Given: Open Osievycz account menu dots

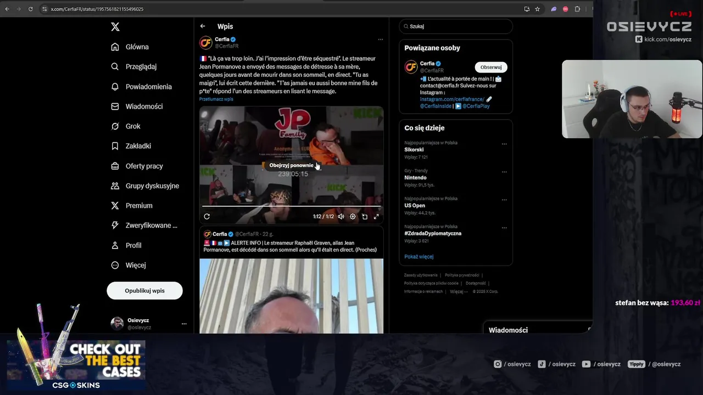Looking at the screenshot, I should click(184, 324).
